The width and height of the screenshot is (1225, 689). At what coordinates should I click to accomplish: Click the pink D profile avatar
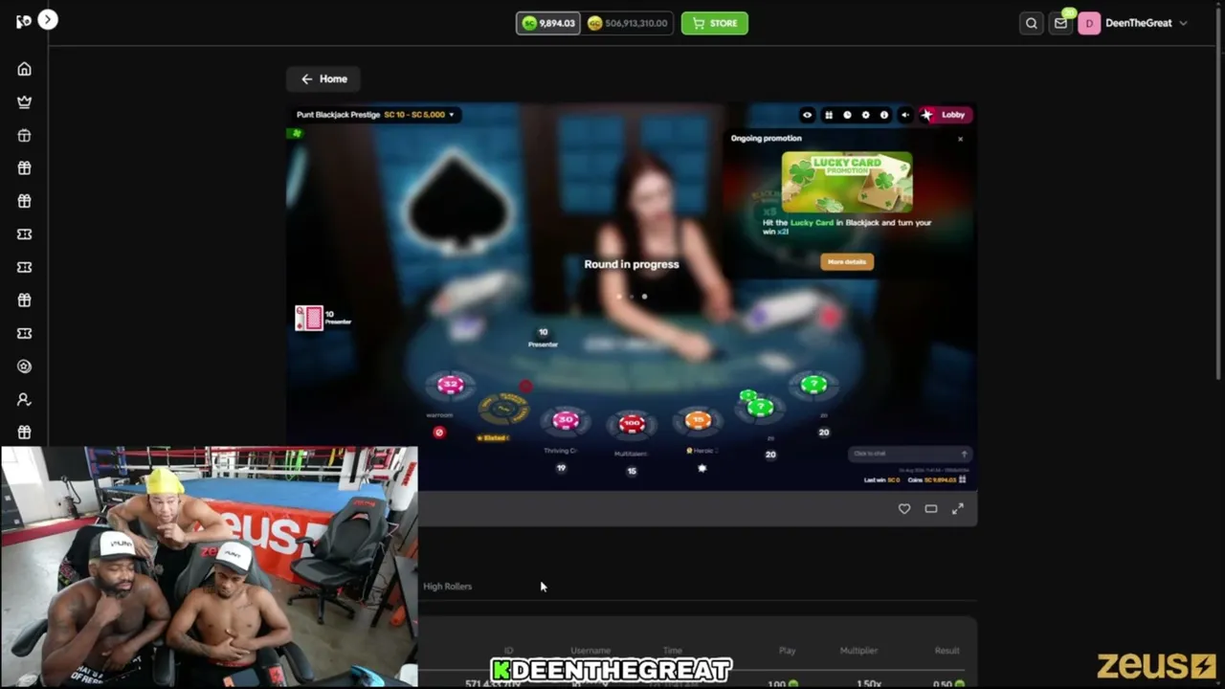coord(1089,23)
